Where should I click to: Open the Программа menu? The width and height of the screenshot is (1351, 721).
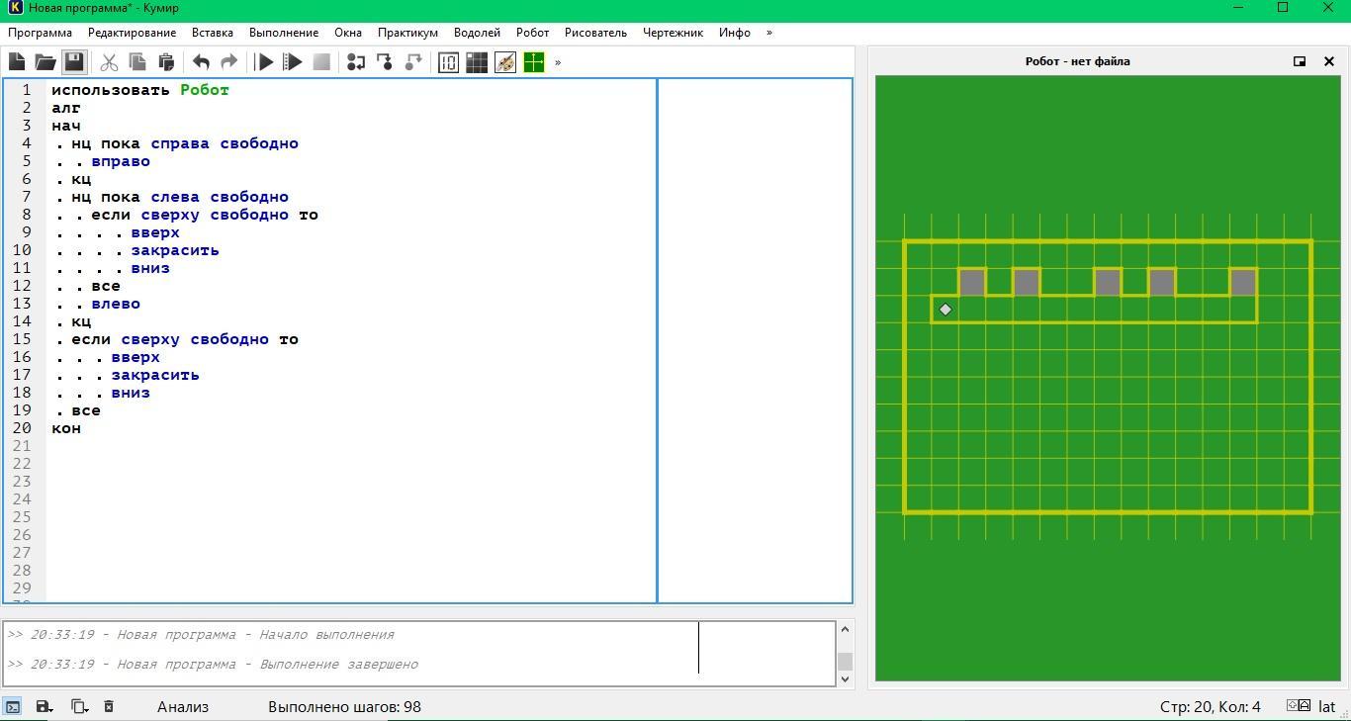pos(40,33)
